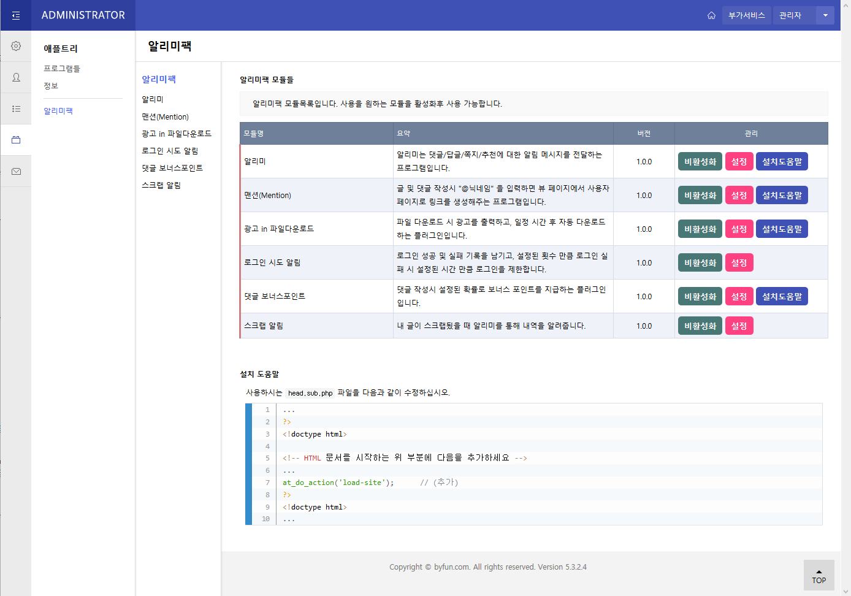Open 로그인 시도 알림 submenu item
Screen dimensions: 851x596
click(x=170, y=151)
